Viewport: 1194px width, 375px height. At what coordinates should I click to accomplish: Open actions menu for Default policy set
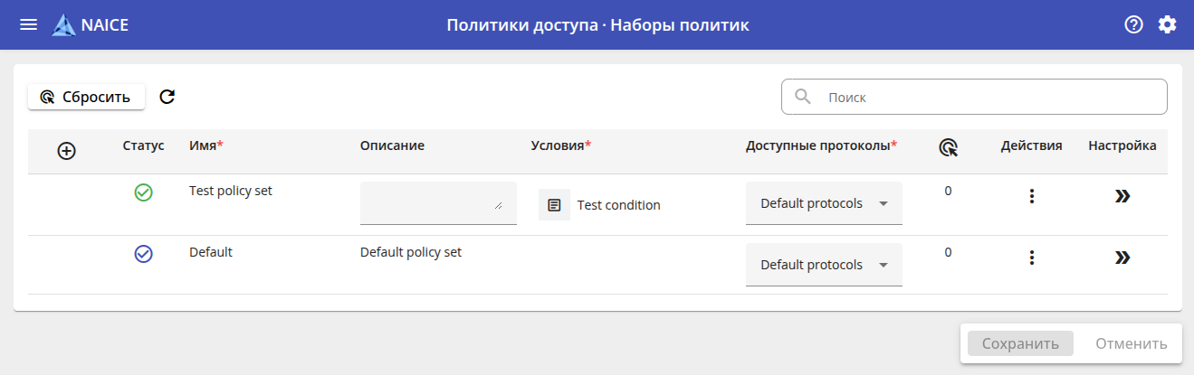tap(1031, 258)
